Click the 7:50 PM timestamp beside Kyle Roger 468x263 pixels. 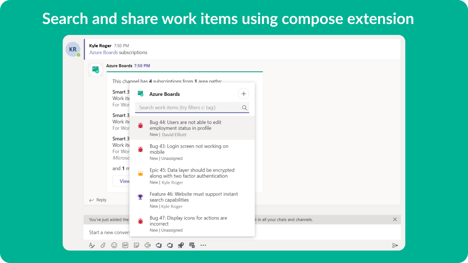(122, 46)
